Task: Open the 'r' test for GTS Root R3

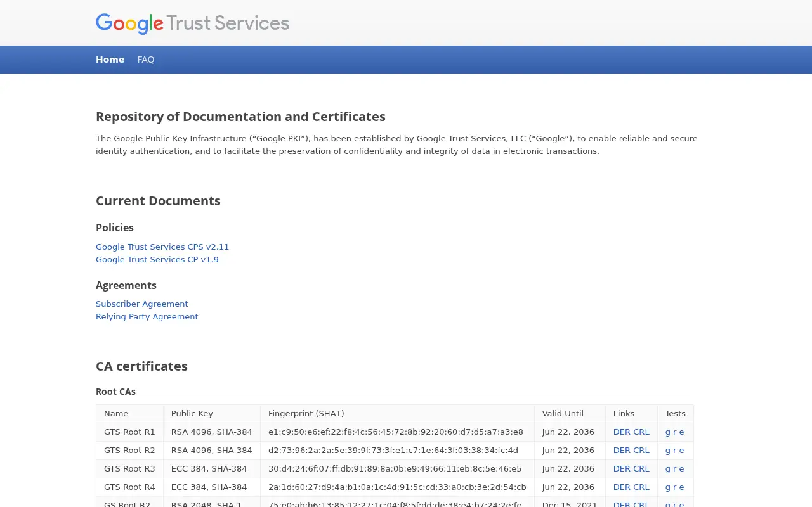Action: [x=675, y=469]
